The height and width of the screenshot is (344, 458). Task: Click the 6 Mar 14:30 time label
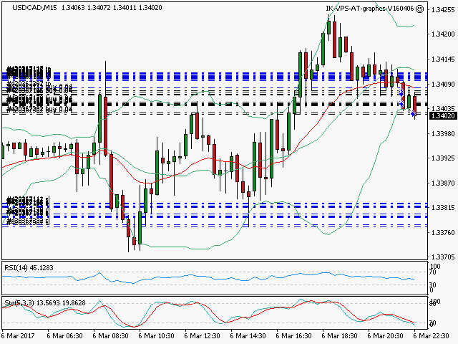pos(248,336)
